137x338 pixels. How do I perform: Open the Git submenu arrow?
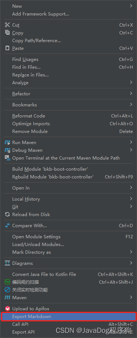[x=131, y=206]
